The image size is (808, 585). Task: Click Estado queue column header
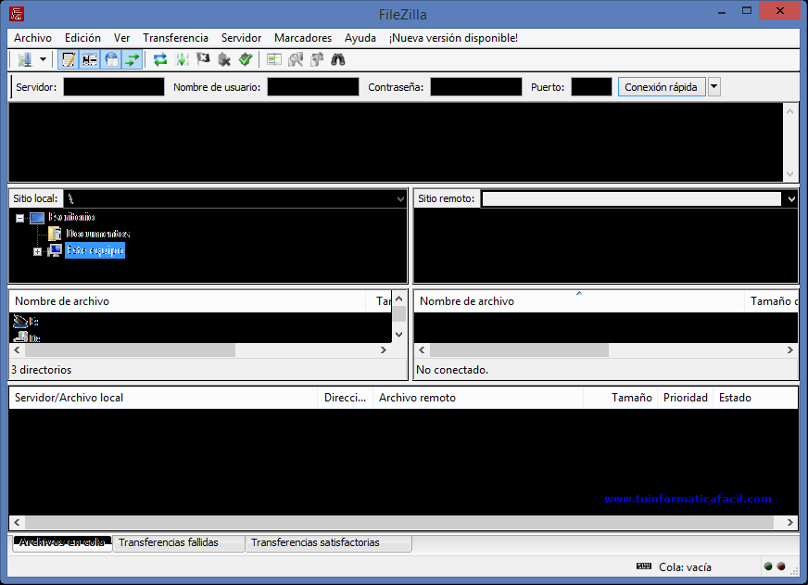click(x=755, y=398)
